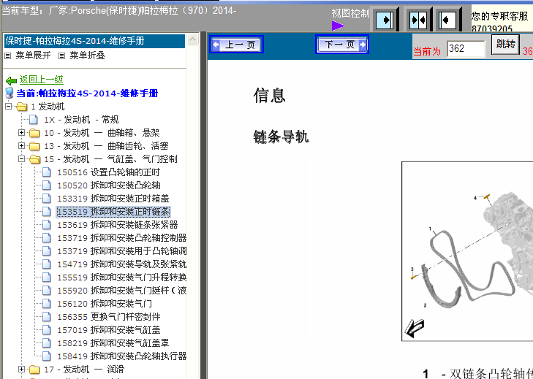
Task: Click page icon next to 158219
Action: 47,343
